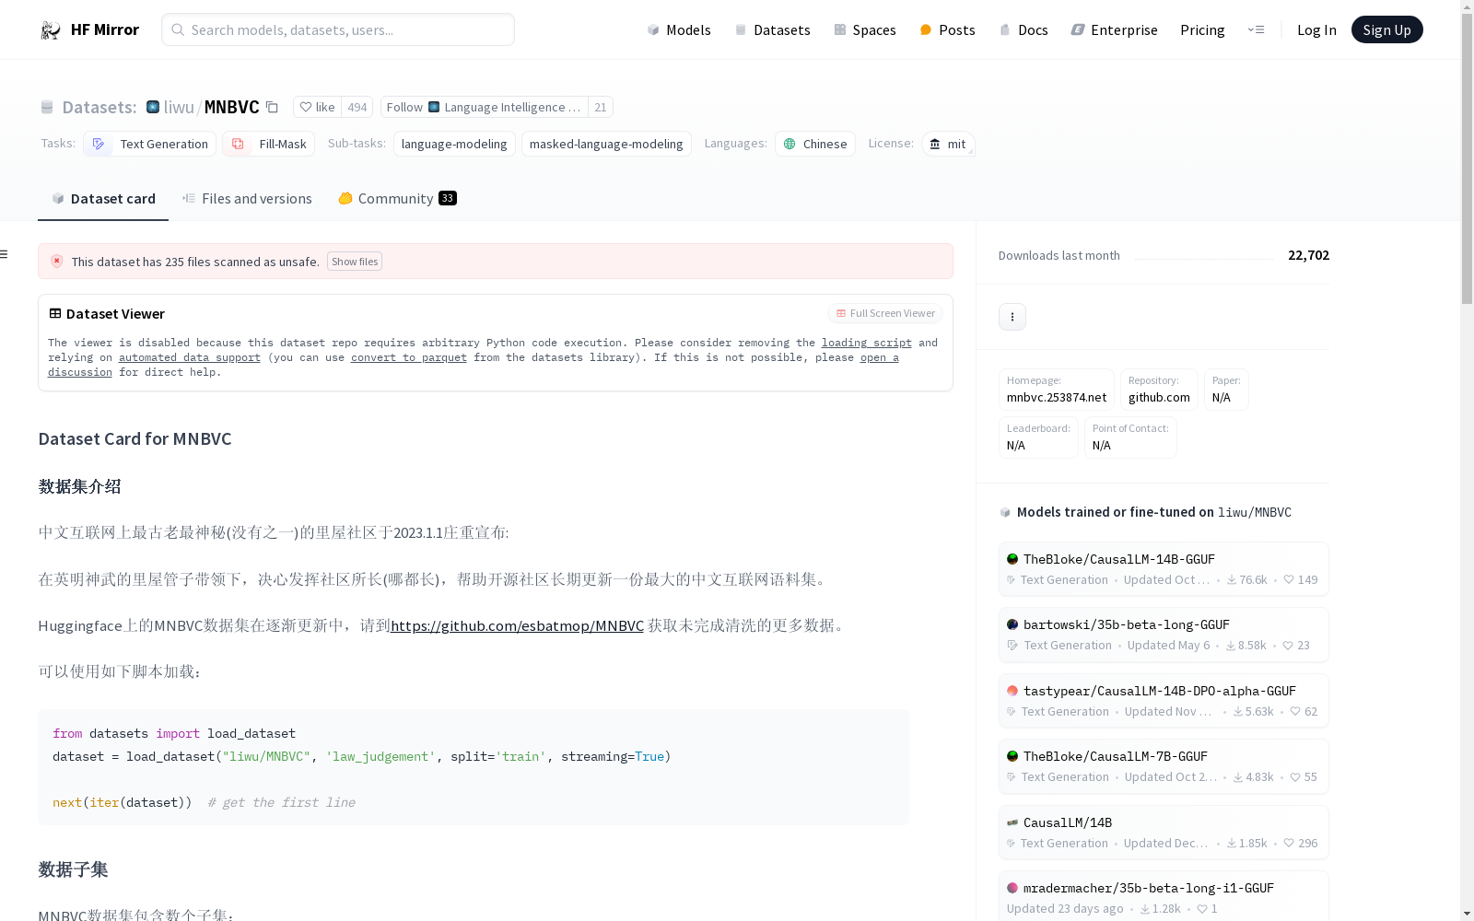Open TheBloke/CausalLM-7B-GGUF model

click(1164, 766)
